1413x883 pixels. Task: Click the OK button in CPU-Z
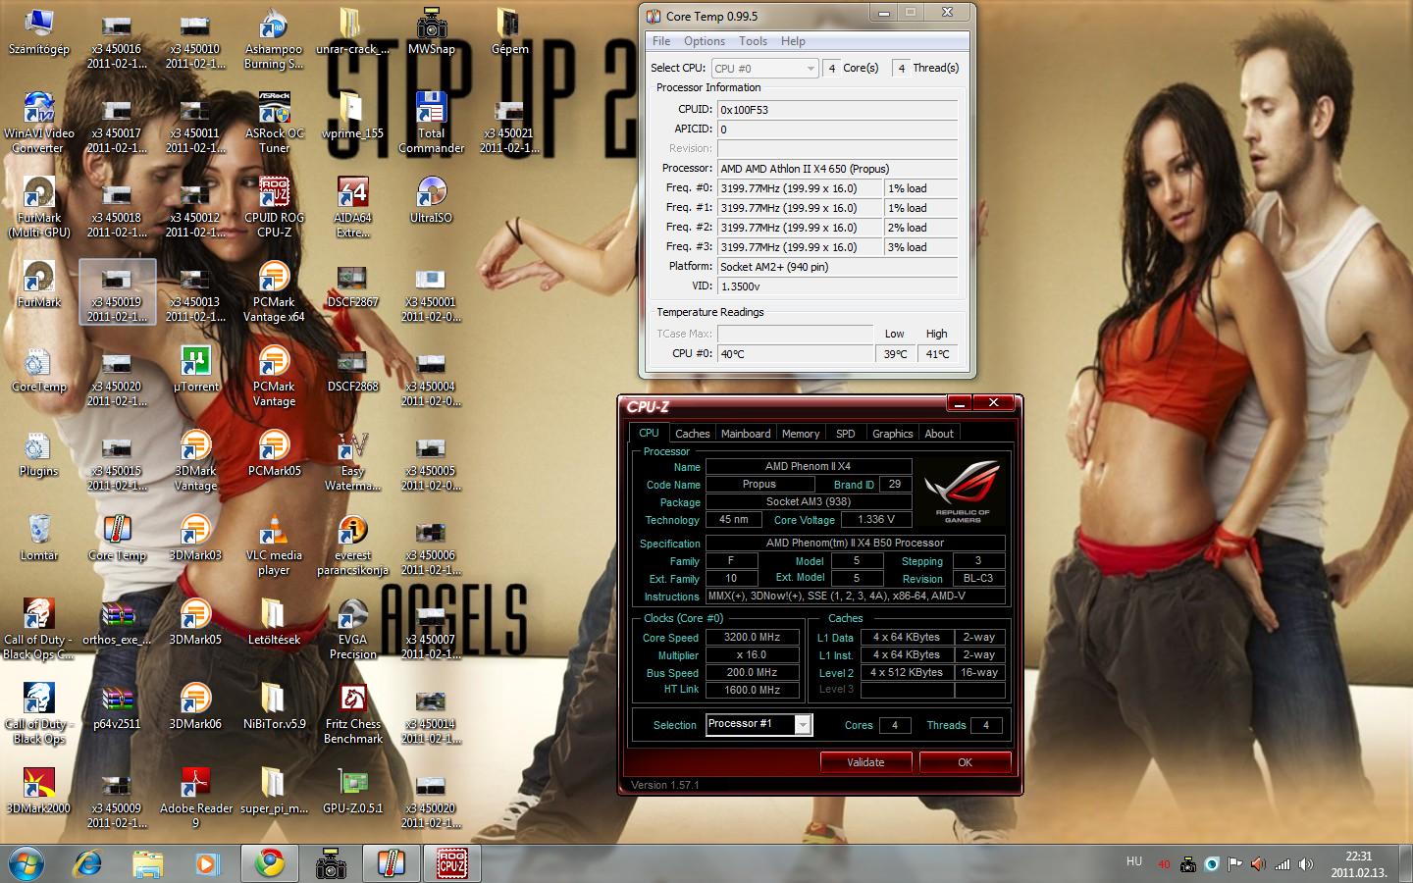(965, 762)
